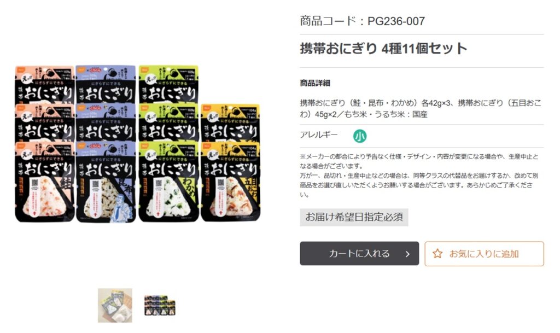The image size is (560, 333).
Task: Click the 商品詳細 heading
Action: 314,83
